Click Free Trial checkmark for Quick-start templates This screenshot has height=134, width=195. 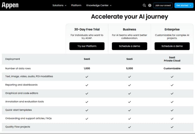coord(87,110)
